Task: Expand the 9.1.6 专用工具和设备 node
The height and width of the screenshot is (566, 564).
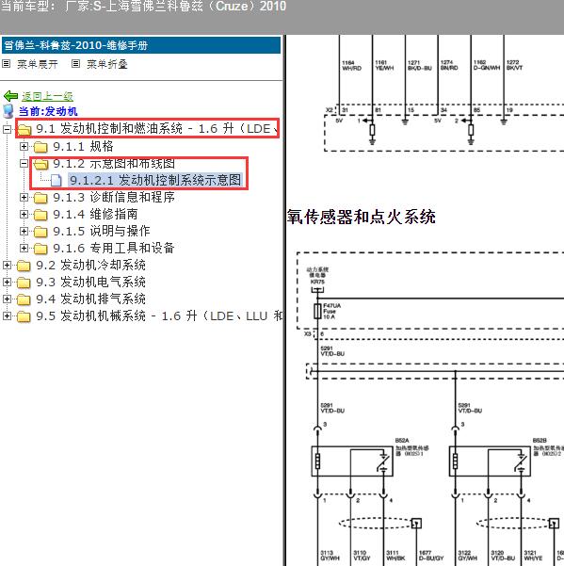Action: coord(24,248)
